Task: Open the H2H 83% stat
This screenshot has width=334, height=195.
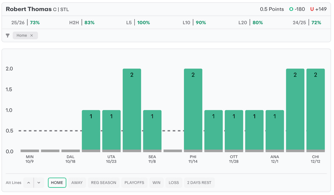Action: pyautogui.click(x=82, y=22)
